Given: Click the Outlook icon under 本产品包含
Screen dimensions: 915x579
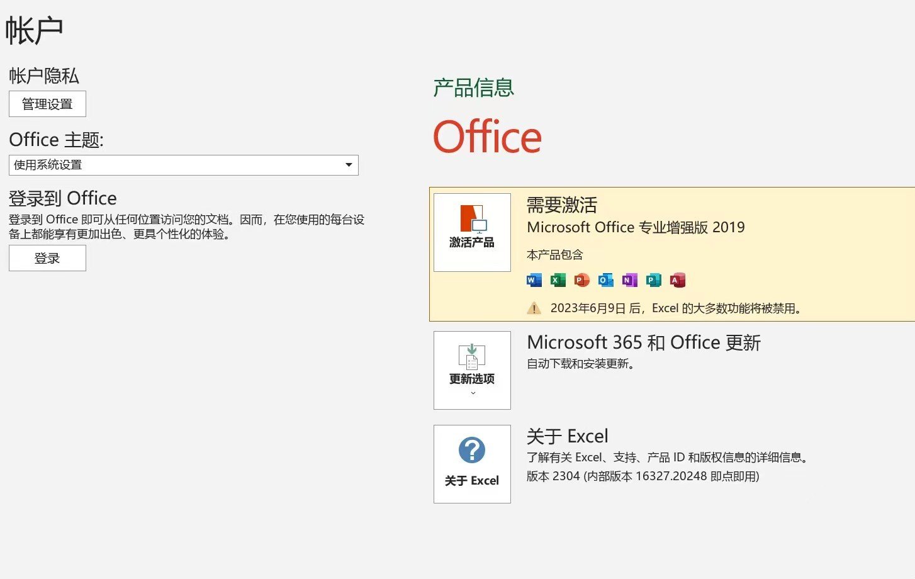Looking at the screenshot, I should 605,279.
